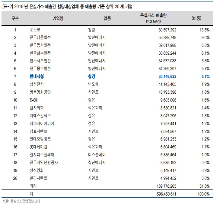214x204 pixels.
Task: Click emission value 36,659,244
Action: 167,53
